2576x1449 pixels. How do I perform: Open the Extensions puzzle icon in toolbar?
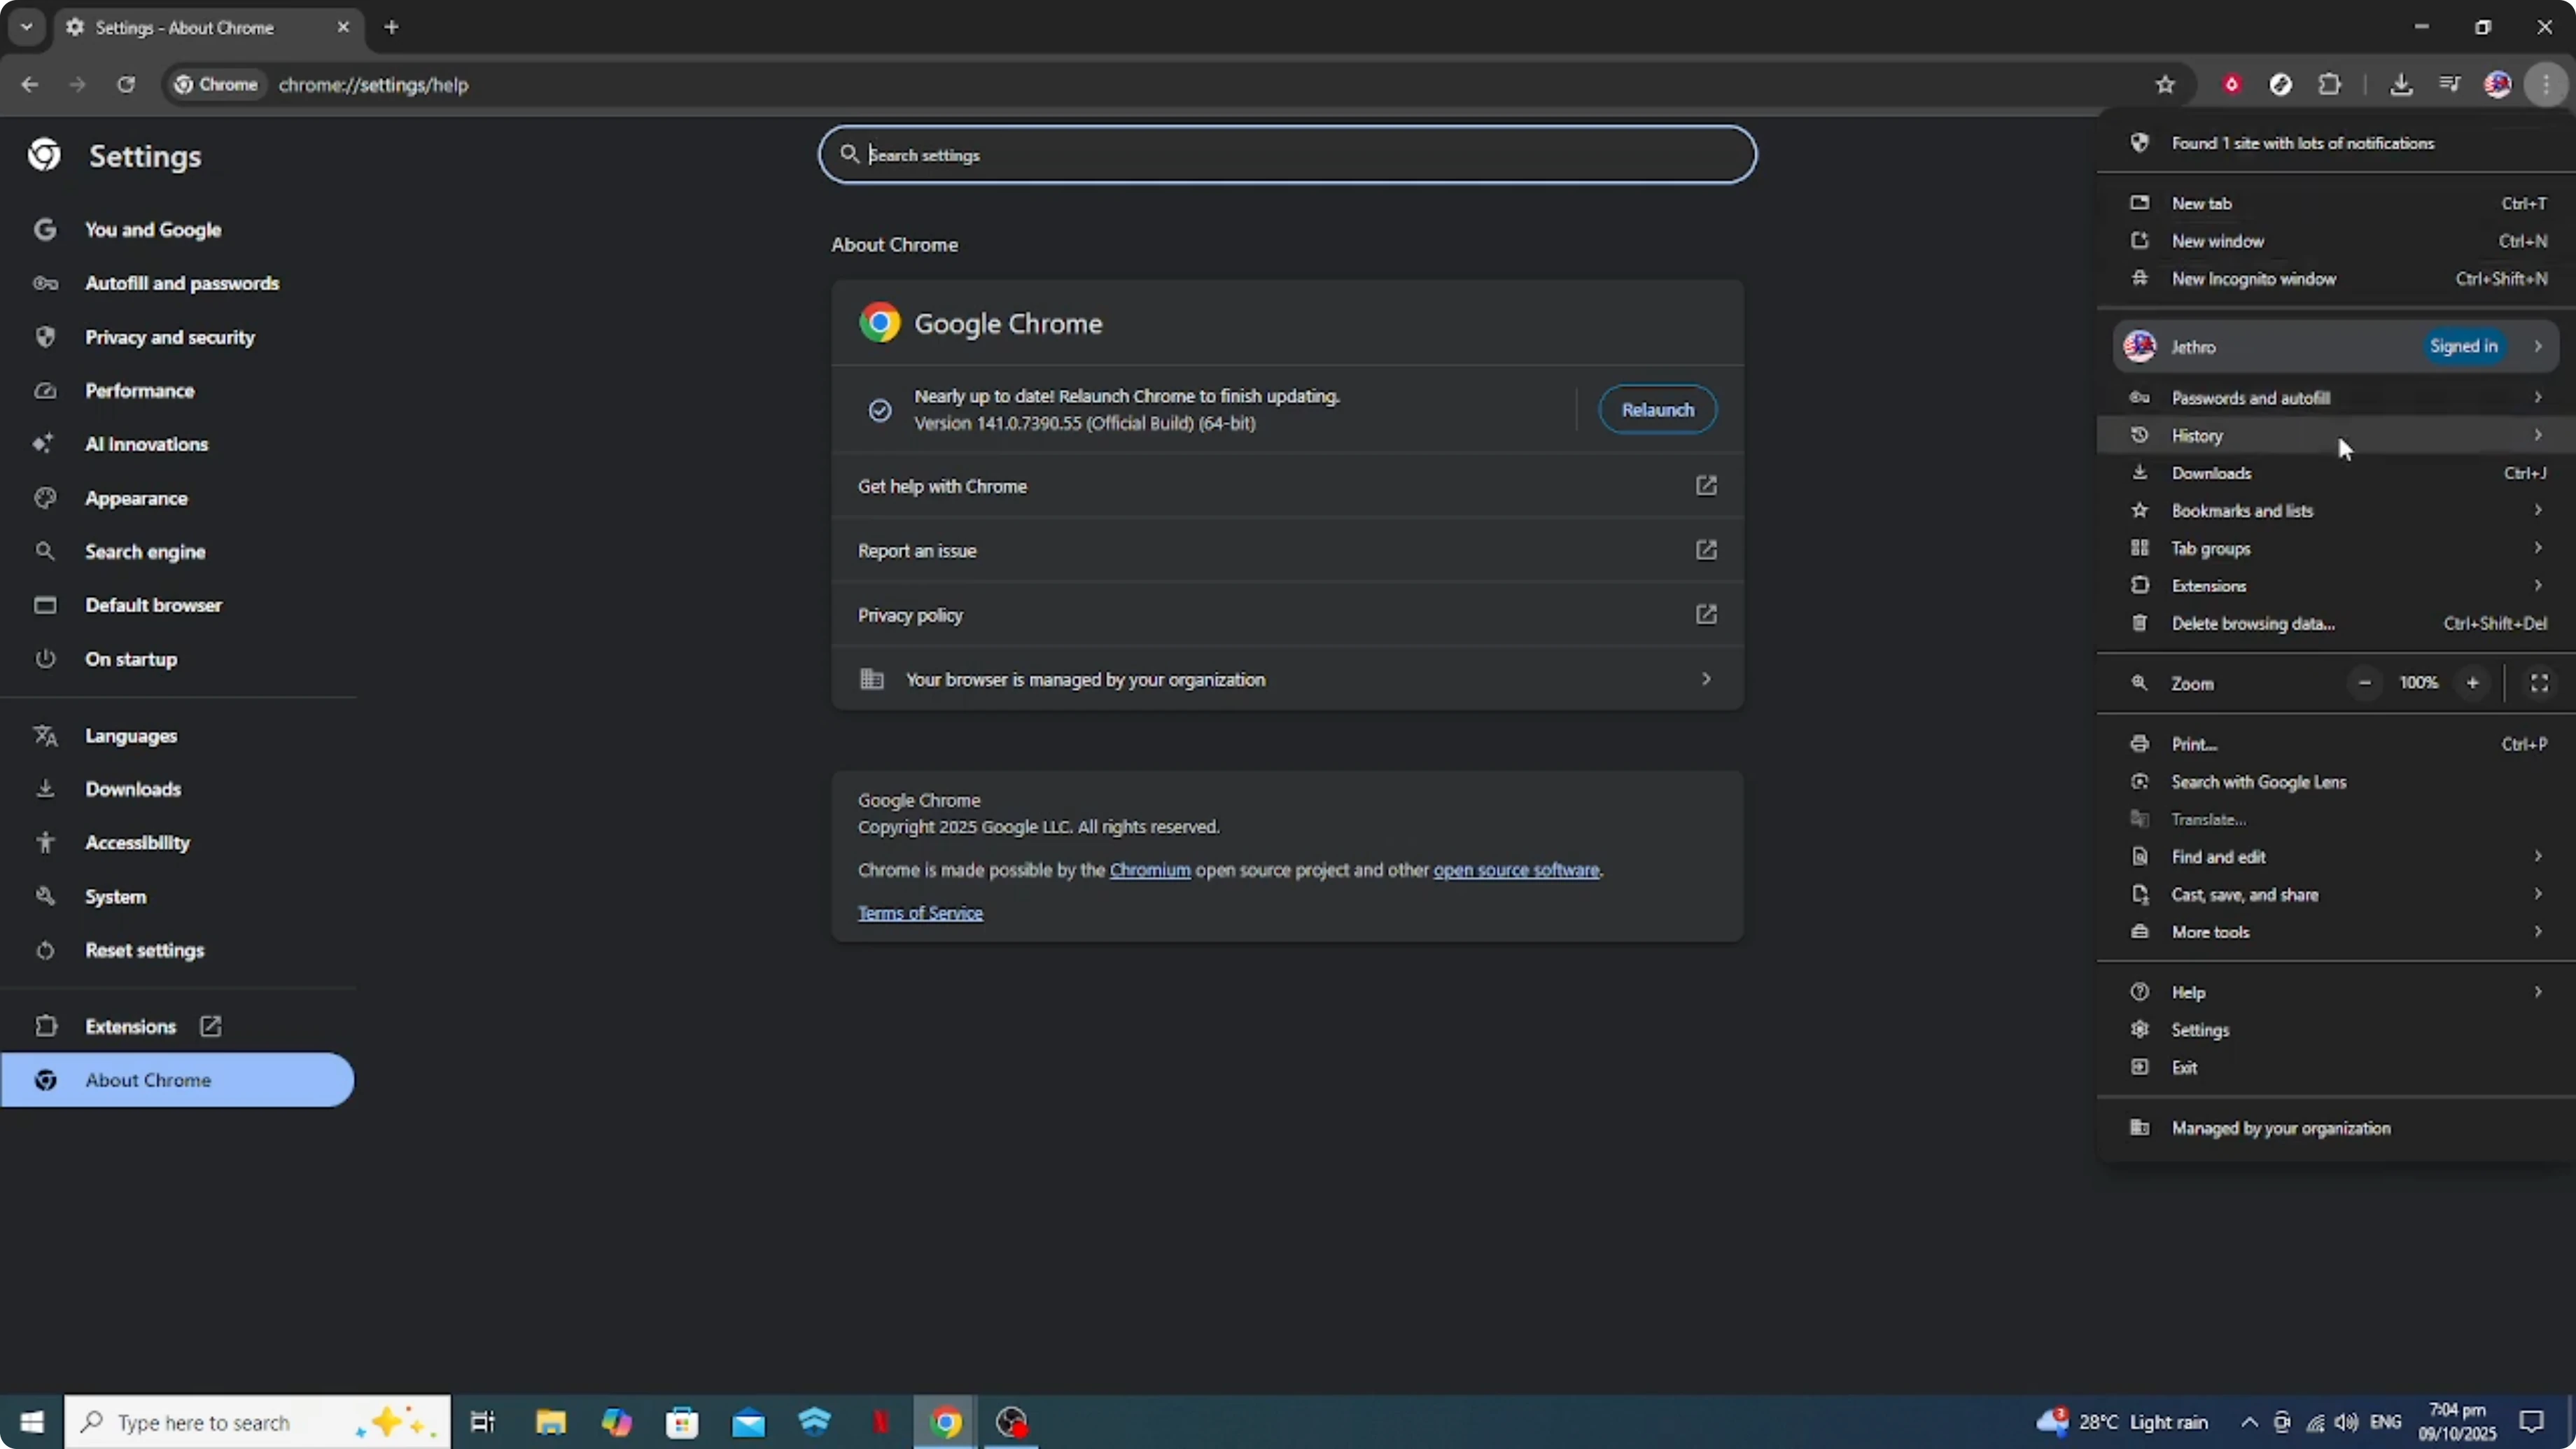pyautogui.click(x=2330, y=85)
